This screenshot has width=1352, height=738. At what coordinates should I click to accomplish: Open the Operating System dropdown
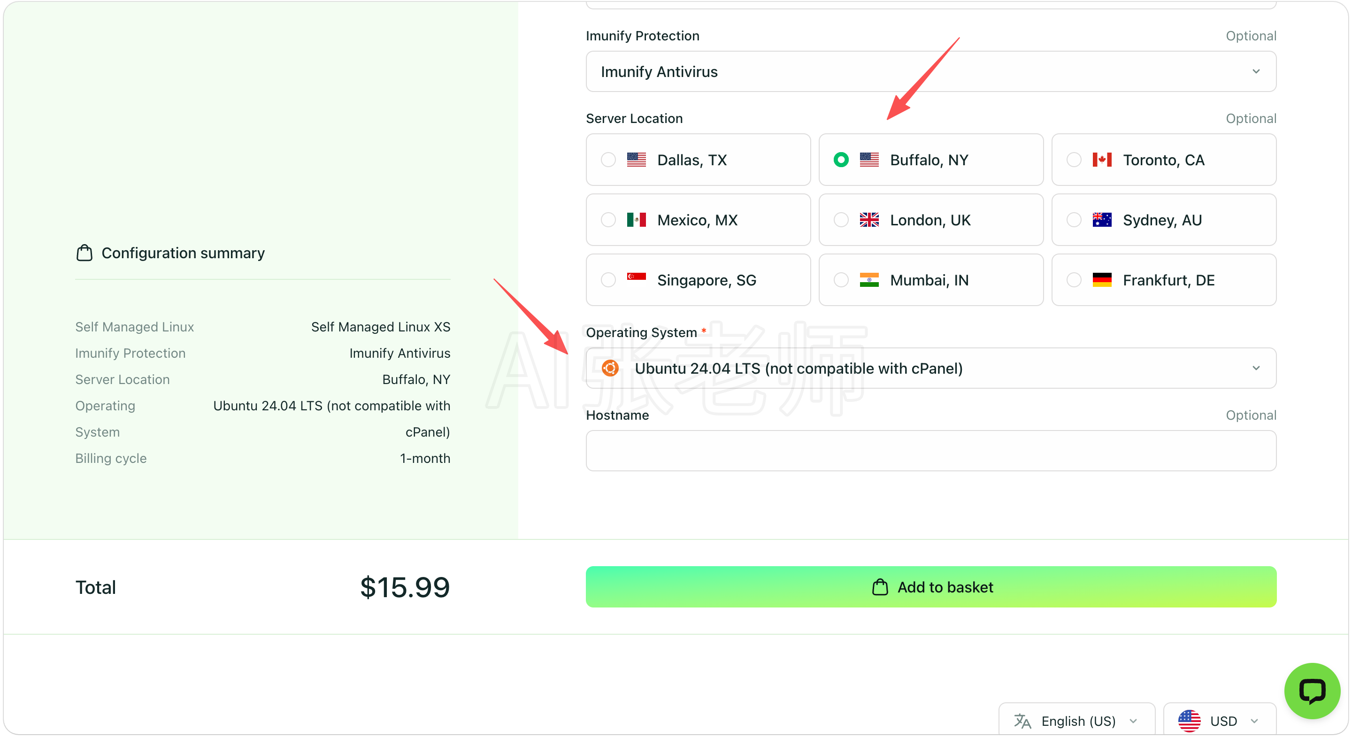(x=930, y=369)
